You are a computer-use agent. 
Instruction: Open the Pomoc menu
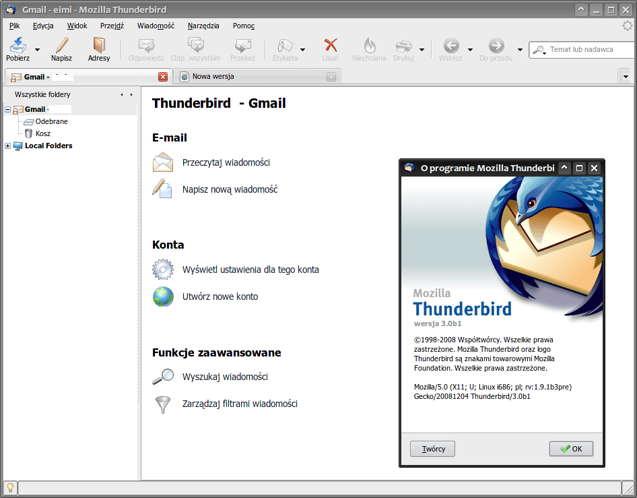[x=244, y=26]
